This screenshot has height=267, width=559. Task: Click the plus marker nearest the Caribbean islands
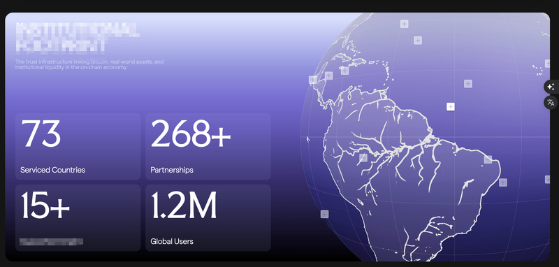pos(344,71)
